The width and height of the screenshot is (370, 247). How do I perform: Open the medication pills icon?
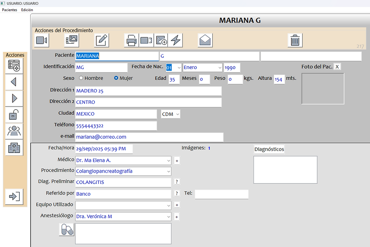pyautogui.click(x=67, y=230)
